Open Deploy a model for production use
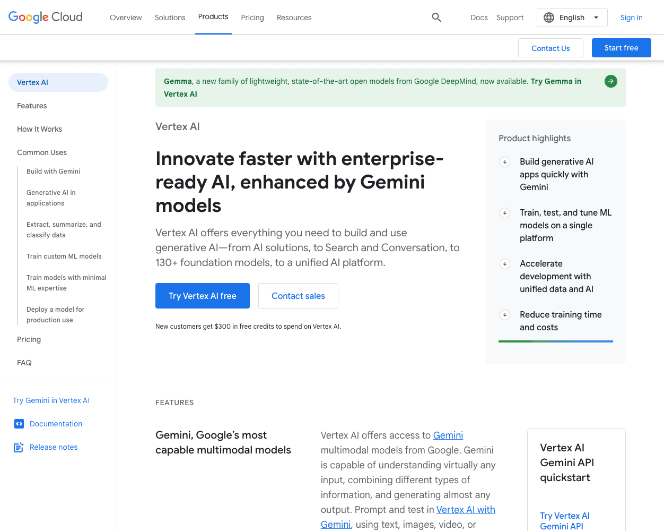This screenshot has width=664, height=531. [x=56, y=315]
